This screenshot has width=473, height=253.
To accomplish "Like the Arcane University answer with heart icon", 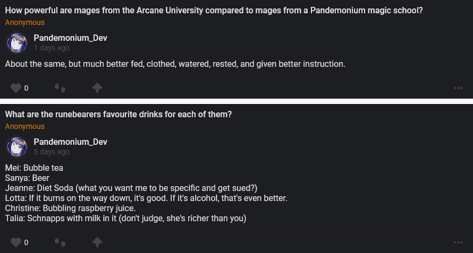I will click(16, 88).
